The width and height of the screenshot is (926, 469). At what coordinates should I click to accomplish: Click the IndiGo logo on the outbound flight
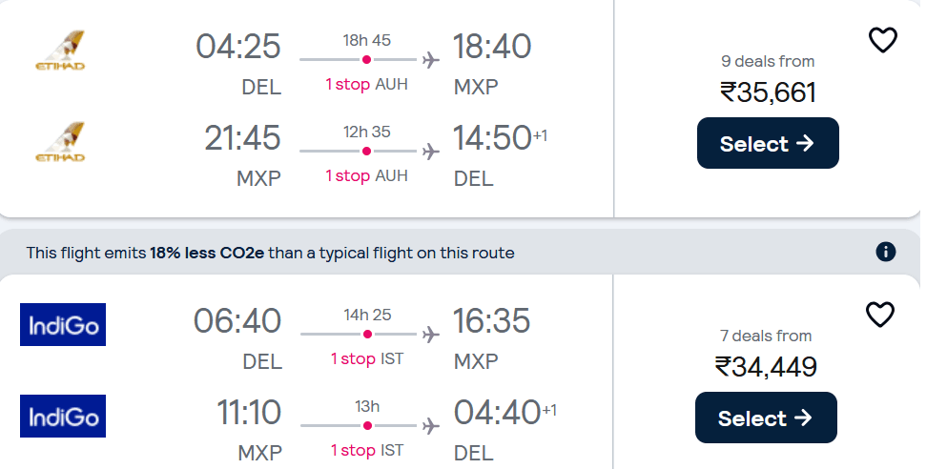click(x=63, y=324)
